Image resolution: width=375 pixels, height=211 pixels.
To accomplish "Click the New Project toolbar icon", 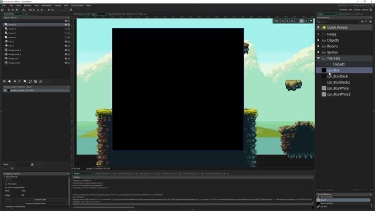I will pyautogui.click(x=9, y=10).
